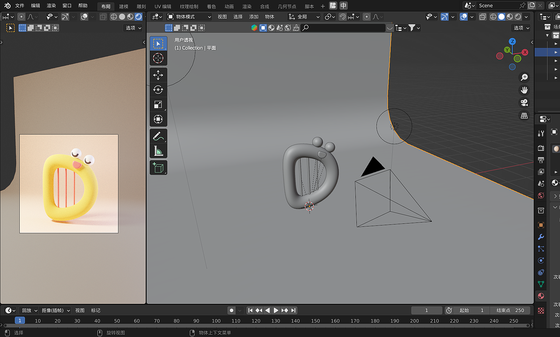Open the Material properties tab
Screen dimensions: 560x337
click(541, 296)
